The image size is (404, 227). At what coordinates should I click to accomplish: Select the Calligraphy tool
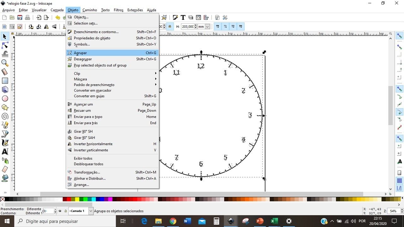[x=5, y=143]
